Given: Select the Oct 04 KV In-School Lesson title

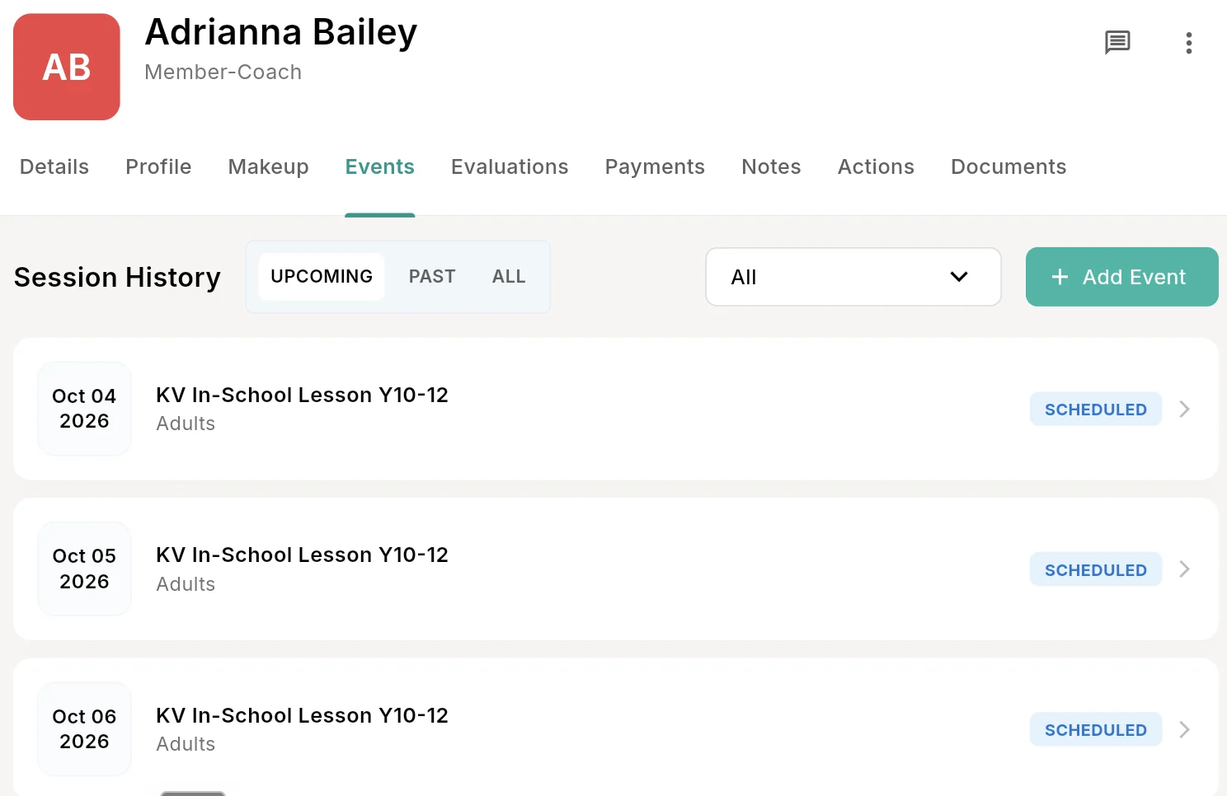Looking at the screenshot, I should pyautogui.click(x=302, y=395).
